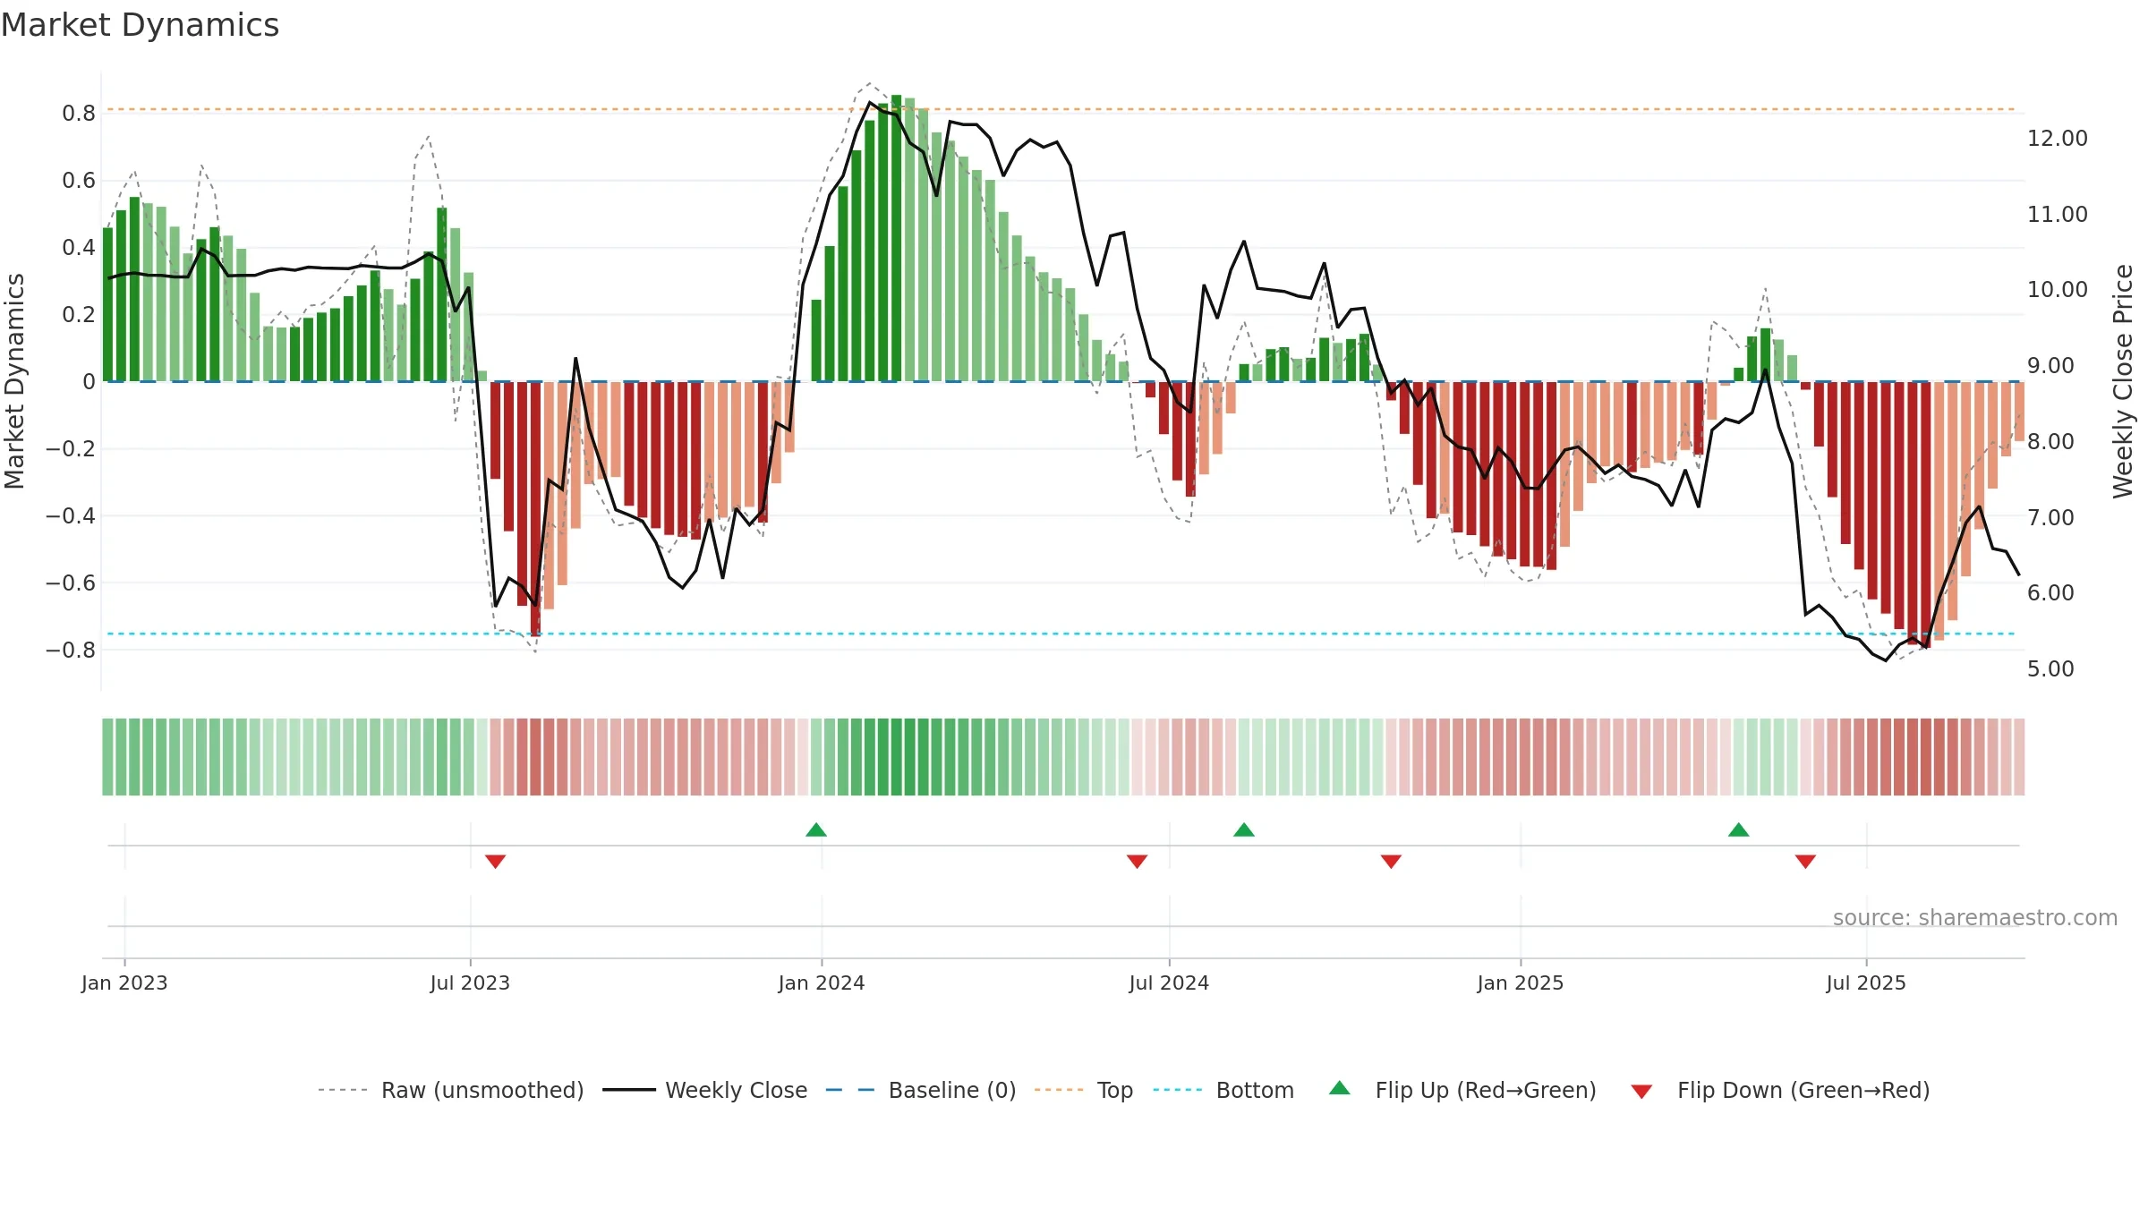Click the 0 left axis tick
Viewport: 2148px width, 1208px height.
pyautogui.click(x=89, y=381)
